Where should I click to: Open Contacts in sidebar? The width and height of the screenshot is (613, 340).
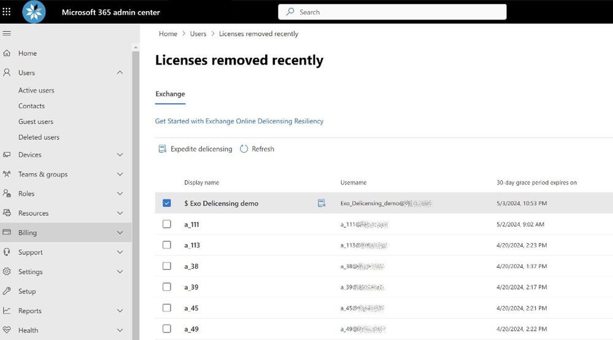coord(31,106)
